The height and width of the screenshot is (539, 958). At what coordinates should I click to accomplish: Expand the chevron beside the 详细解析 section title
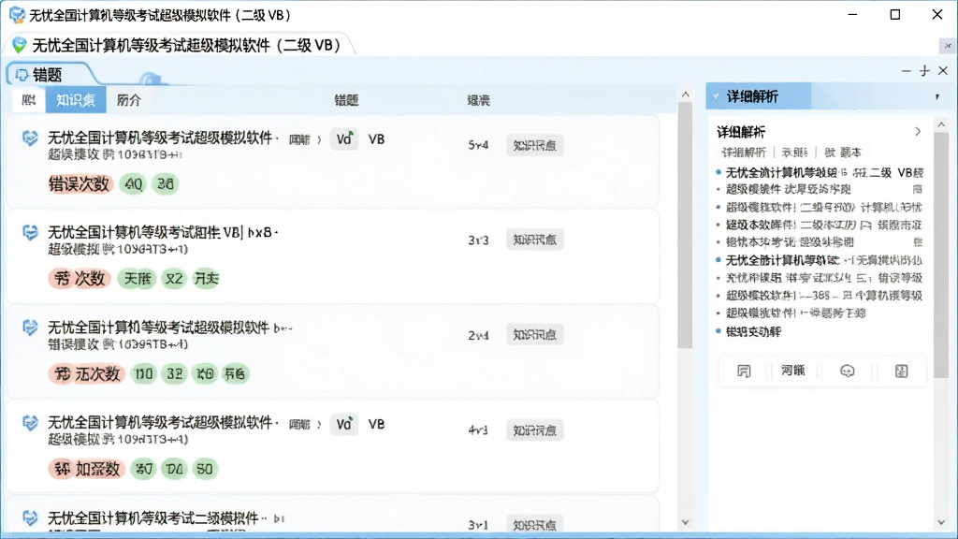918,131
